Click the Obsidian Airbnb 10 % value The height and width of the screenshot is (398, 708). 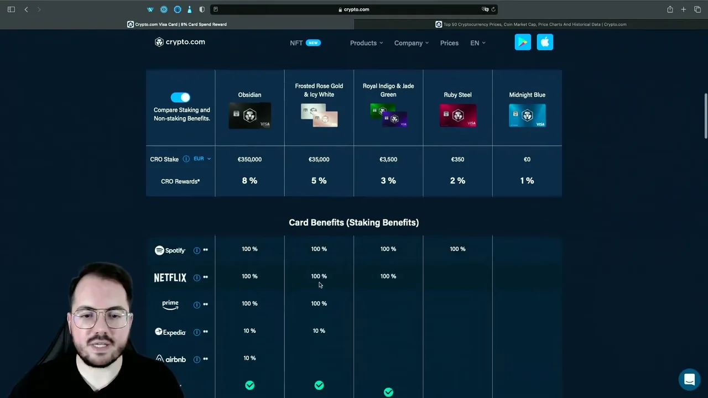(249, 358)
